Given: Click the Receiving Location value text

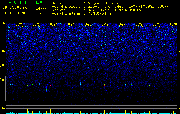Looking at the screenshot, I should 128,7.
